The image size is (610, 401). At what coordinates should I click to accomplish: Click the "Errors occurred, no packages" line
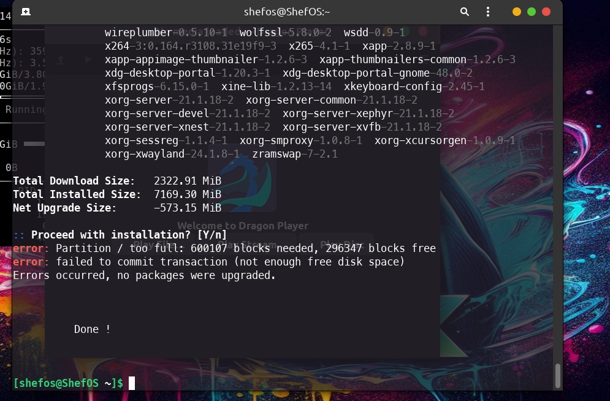144,275
